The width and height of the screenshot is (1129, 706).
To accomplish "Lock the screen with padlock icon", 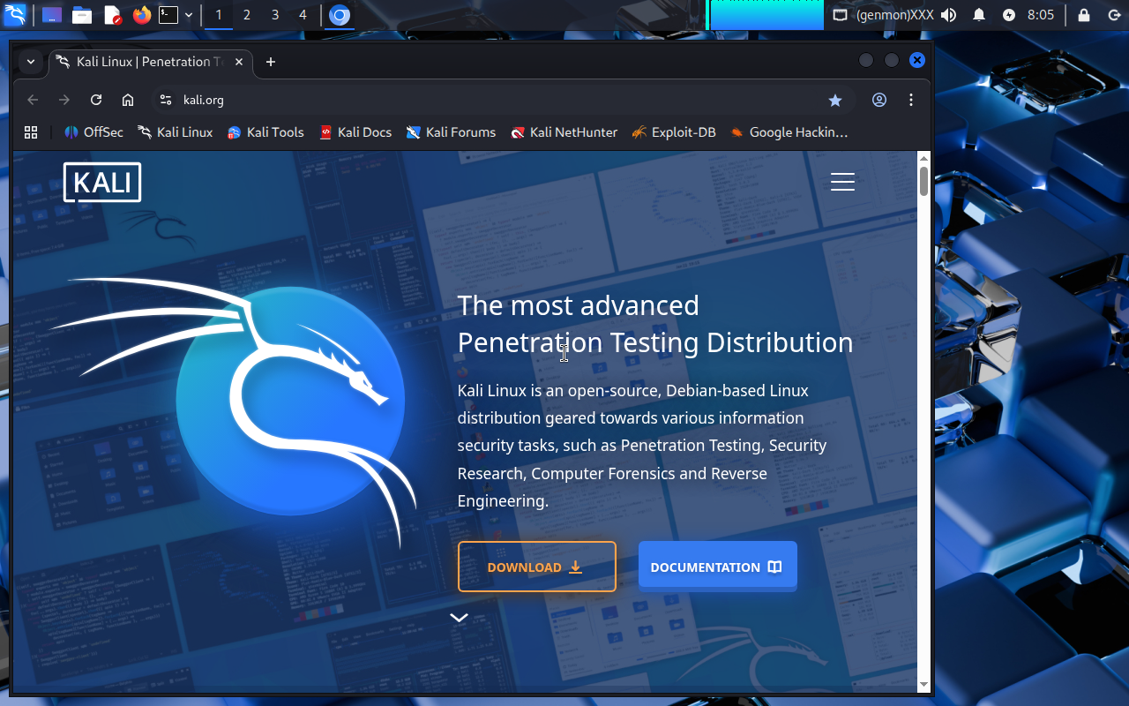I will 1084,15.
